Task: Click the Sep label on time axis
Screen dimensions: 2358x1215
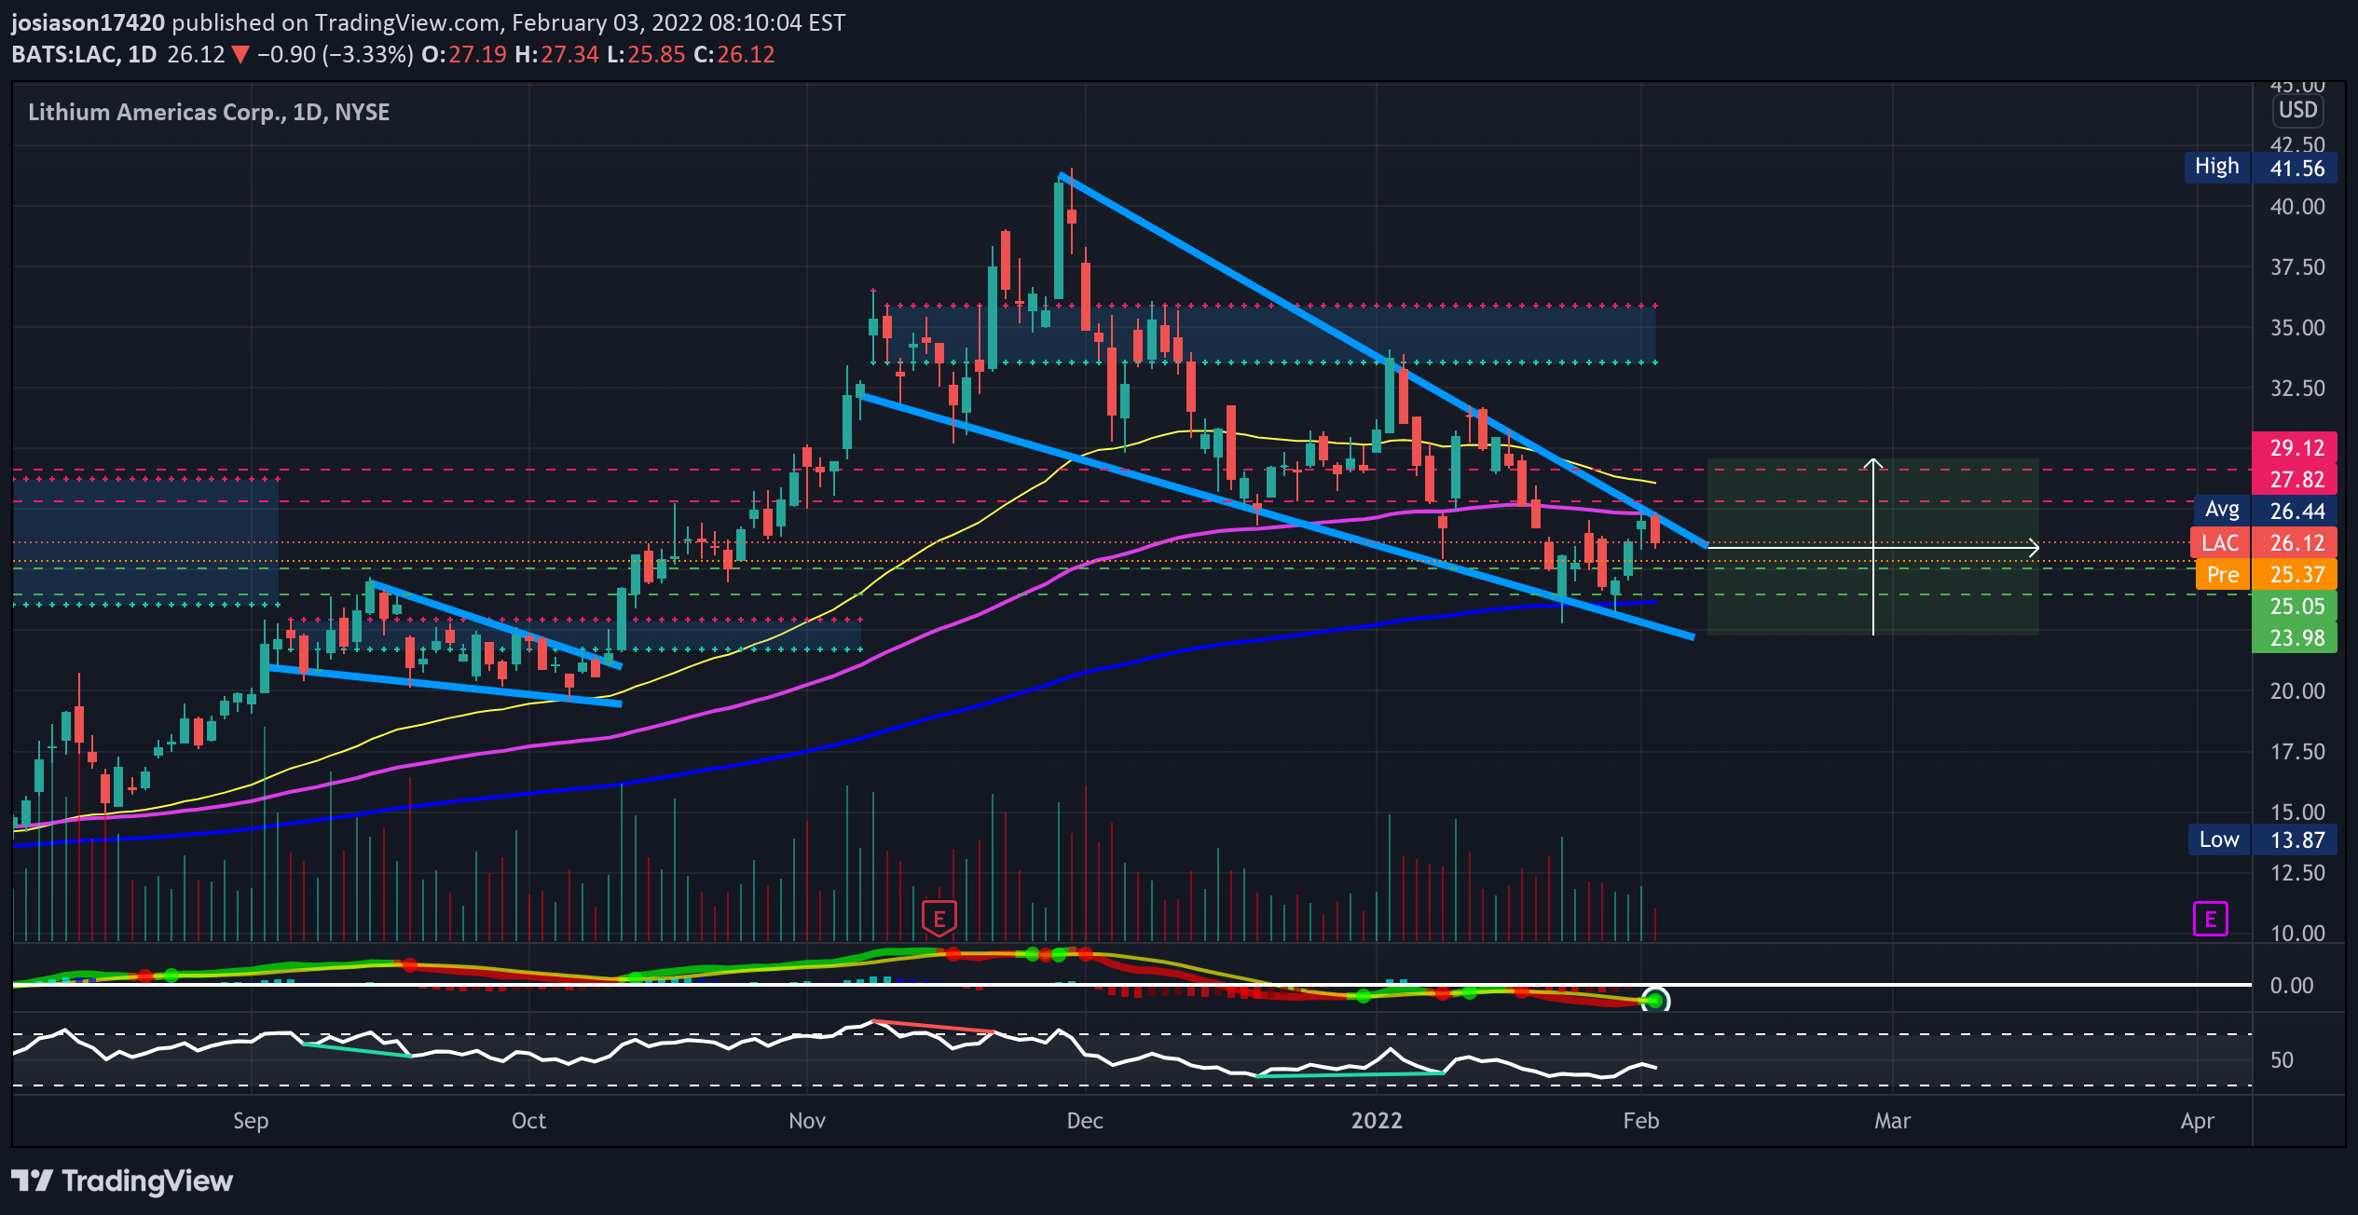Action: click(x=251, y=1120)
